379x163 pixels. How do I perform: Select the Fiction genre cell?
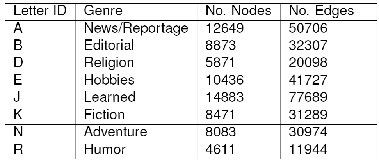tap(104, 114)
